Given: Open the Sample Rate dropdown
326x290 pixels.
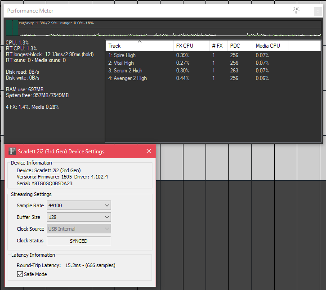Looking at the screenshot, I should click(79, 205).
